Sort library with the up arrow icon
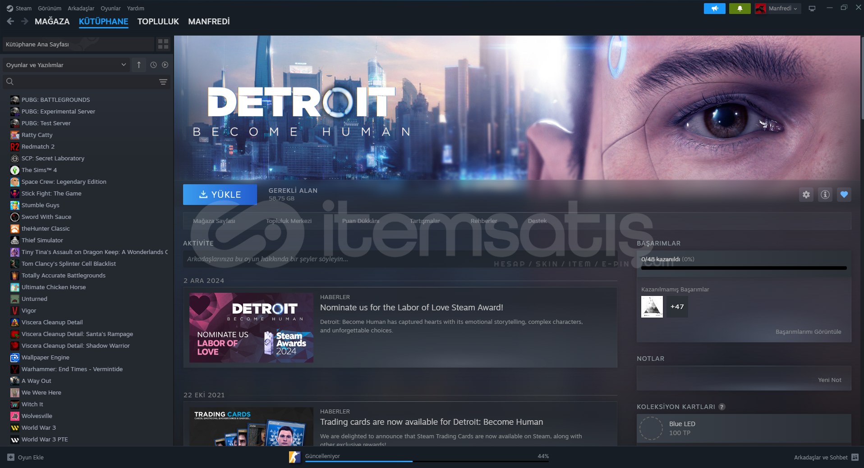864x468 pixels. [x=139, y=65]
